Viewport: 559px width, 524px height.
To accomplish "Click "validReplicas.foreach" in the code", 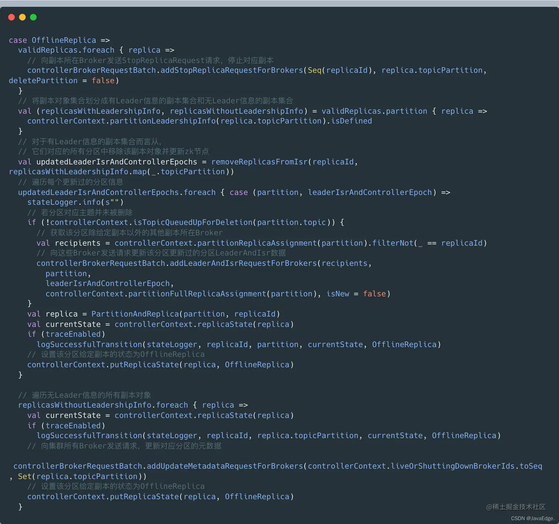I will [x=66, y=50].
